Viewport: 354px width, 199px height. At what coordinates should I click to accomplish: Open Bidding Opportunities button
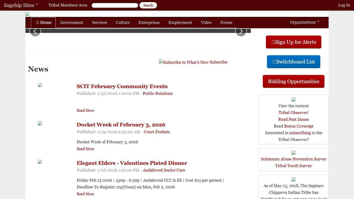pos(293,81)
